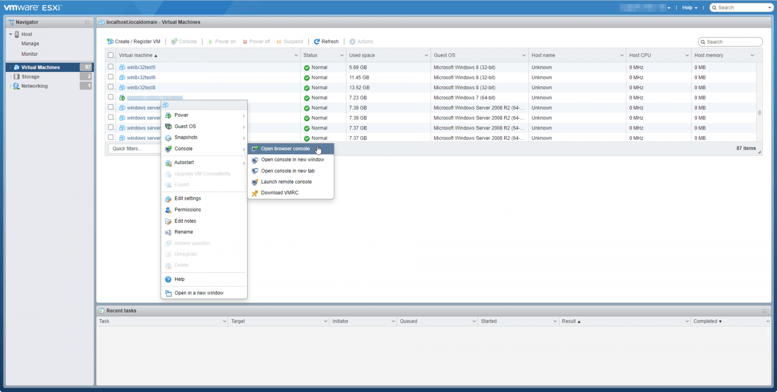Click the Help question mark icon in menu

tap(169, 279)
